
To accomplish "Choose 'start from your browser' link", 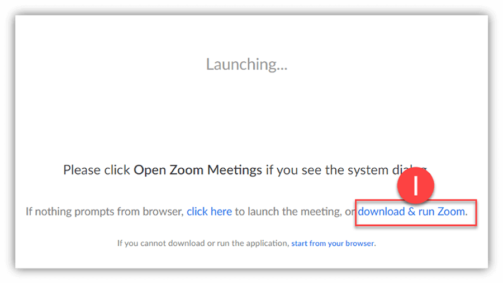I will click(x=333, y=243).
